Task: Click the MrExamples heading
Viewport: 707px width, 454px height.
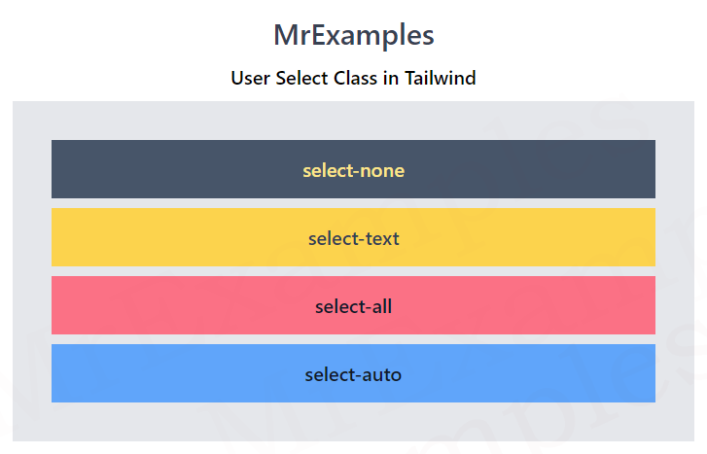Action: [354, 35]
